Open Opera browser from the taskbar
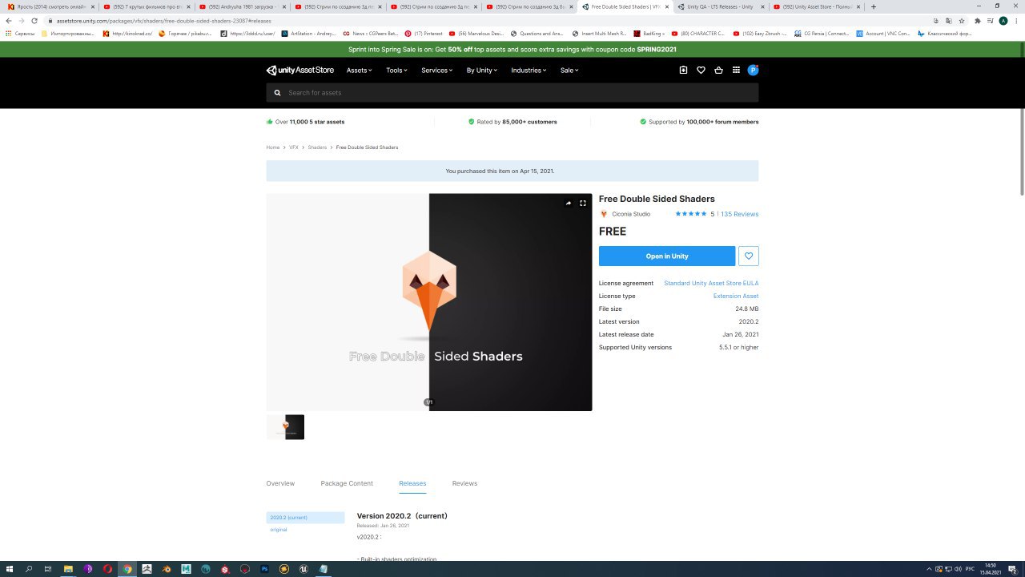1025x577 pixels. (x=107, y=569)
